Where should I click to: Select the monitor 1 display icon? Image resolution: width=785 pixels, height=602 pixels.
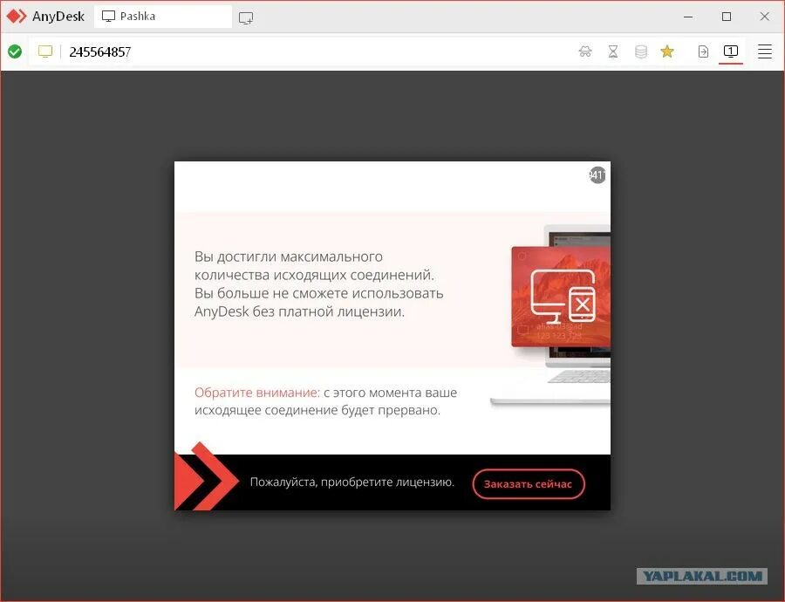[x=730, y=51]
